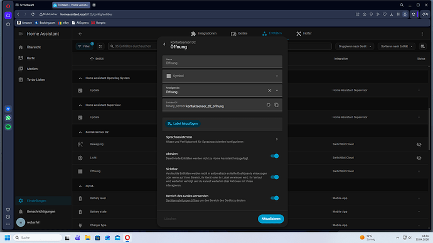
Task: Click hidden status icon of Licht row
Action: 419,158
